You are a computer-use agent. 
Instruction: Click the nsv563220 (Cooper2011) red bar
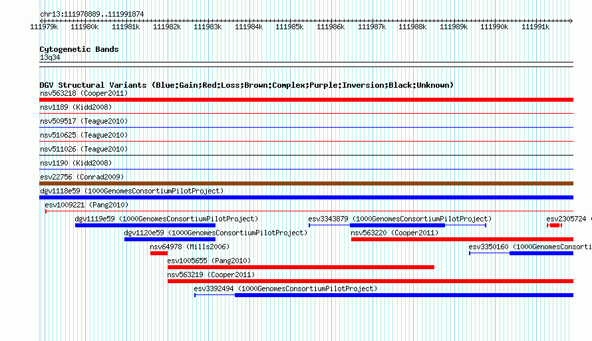(462, 239)
